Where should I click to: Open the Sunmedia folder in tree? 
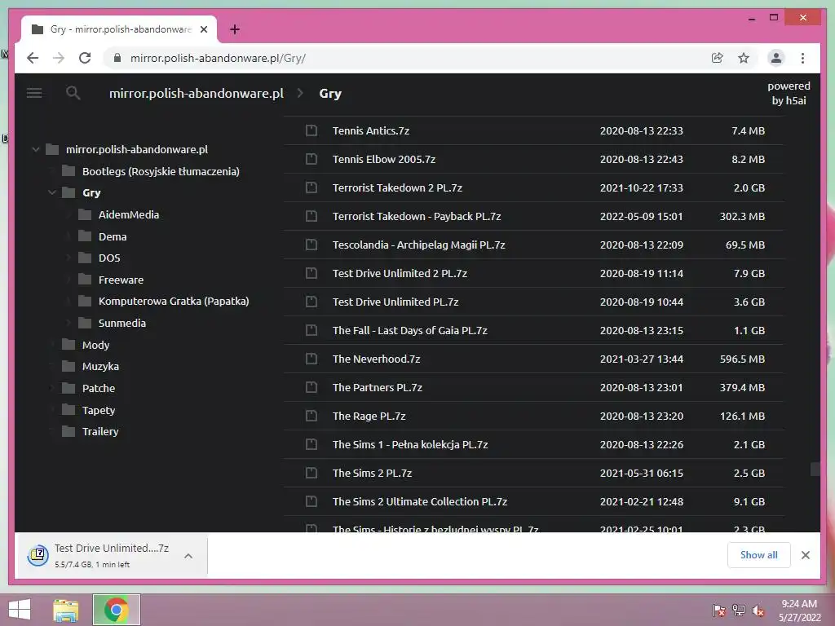point(122,323)
